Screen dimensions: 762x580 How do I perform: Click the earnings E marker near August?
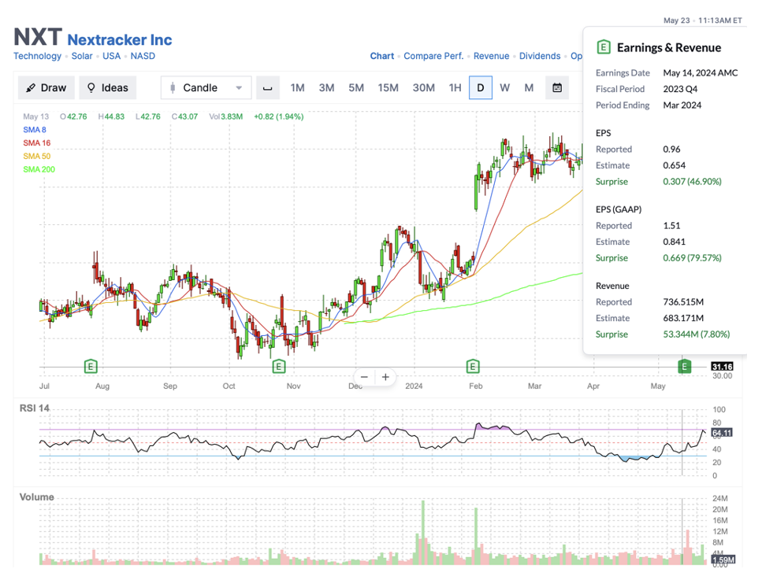pyautogui.click(x=91, y=367)
